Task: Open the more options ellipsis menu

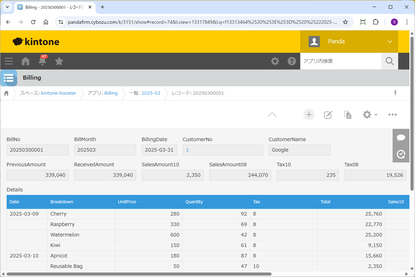Action: tap(392, 115)
